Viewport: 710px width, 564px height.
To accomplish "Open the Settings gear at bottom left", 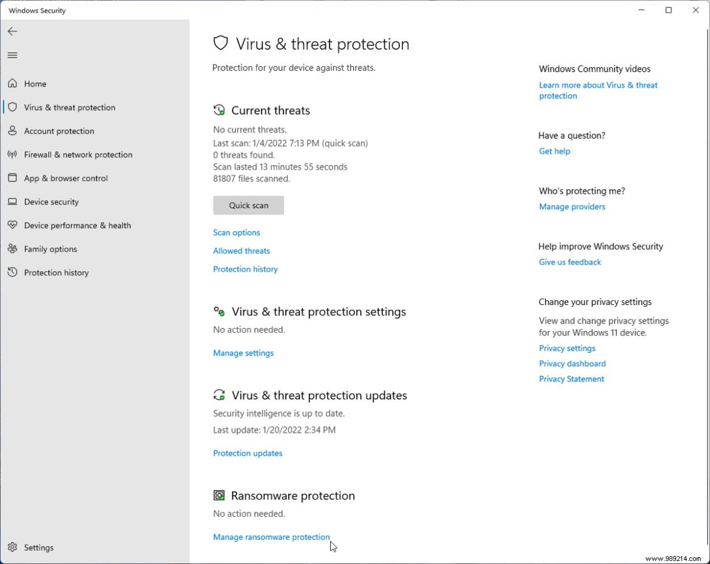I will [x=13, y=547].
